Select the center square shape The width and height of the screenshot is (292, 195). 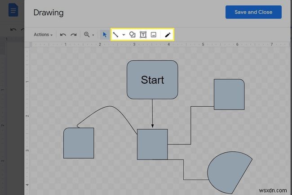tap(152, 144)
